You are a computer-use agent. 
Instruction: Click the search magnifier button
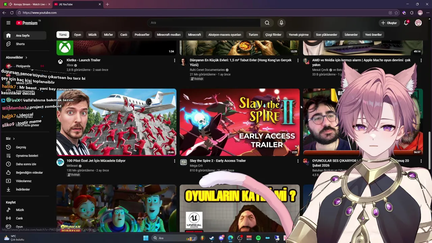click(x=267, y=23)
